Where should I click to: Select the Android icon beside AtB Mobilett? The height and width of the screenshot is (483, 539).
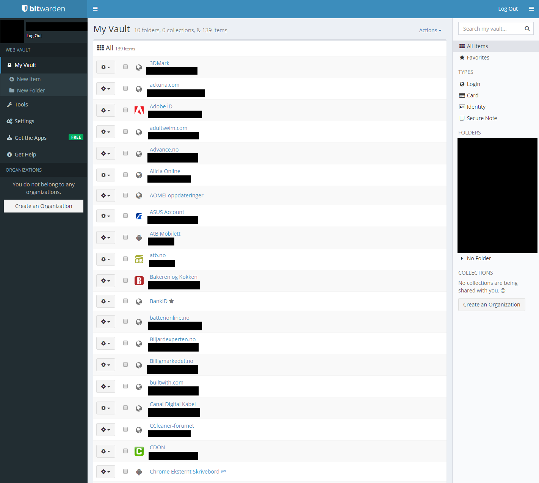coord(139,238)
